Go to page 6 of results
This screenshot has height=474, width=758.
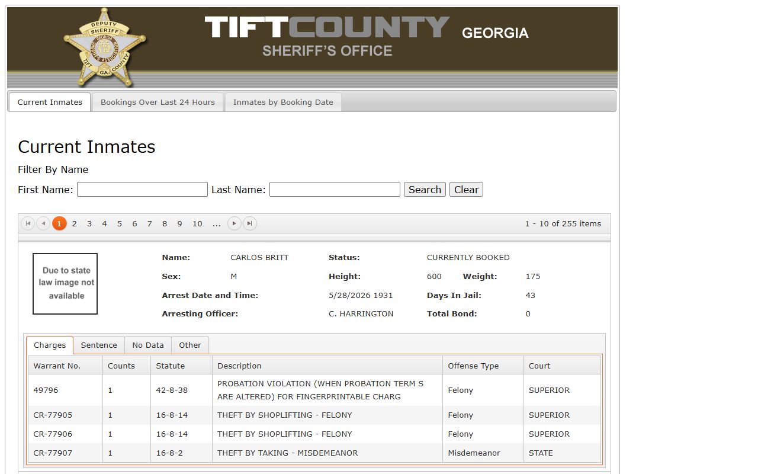pos(134,223)
